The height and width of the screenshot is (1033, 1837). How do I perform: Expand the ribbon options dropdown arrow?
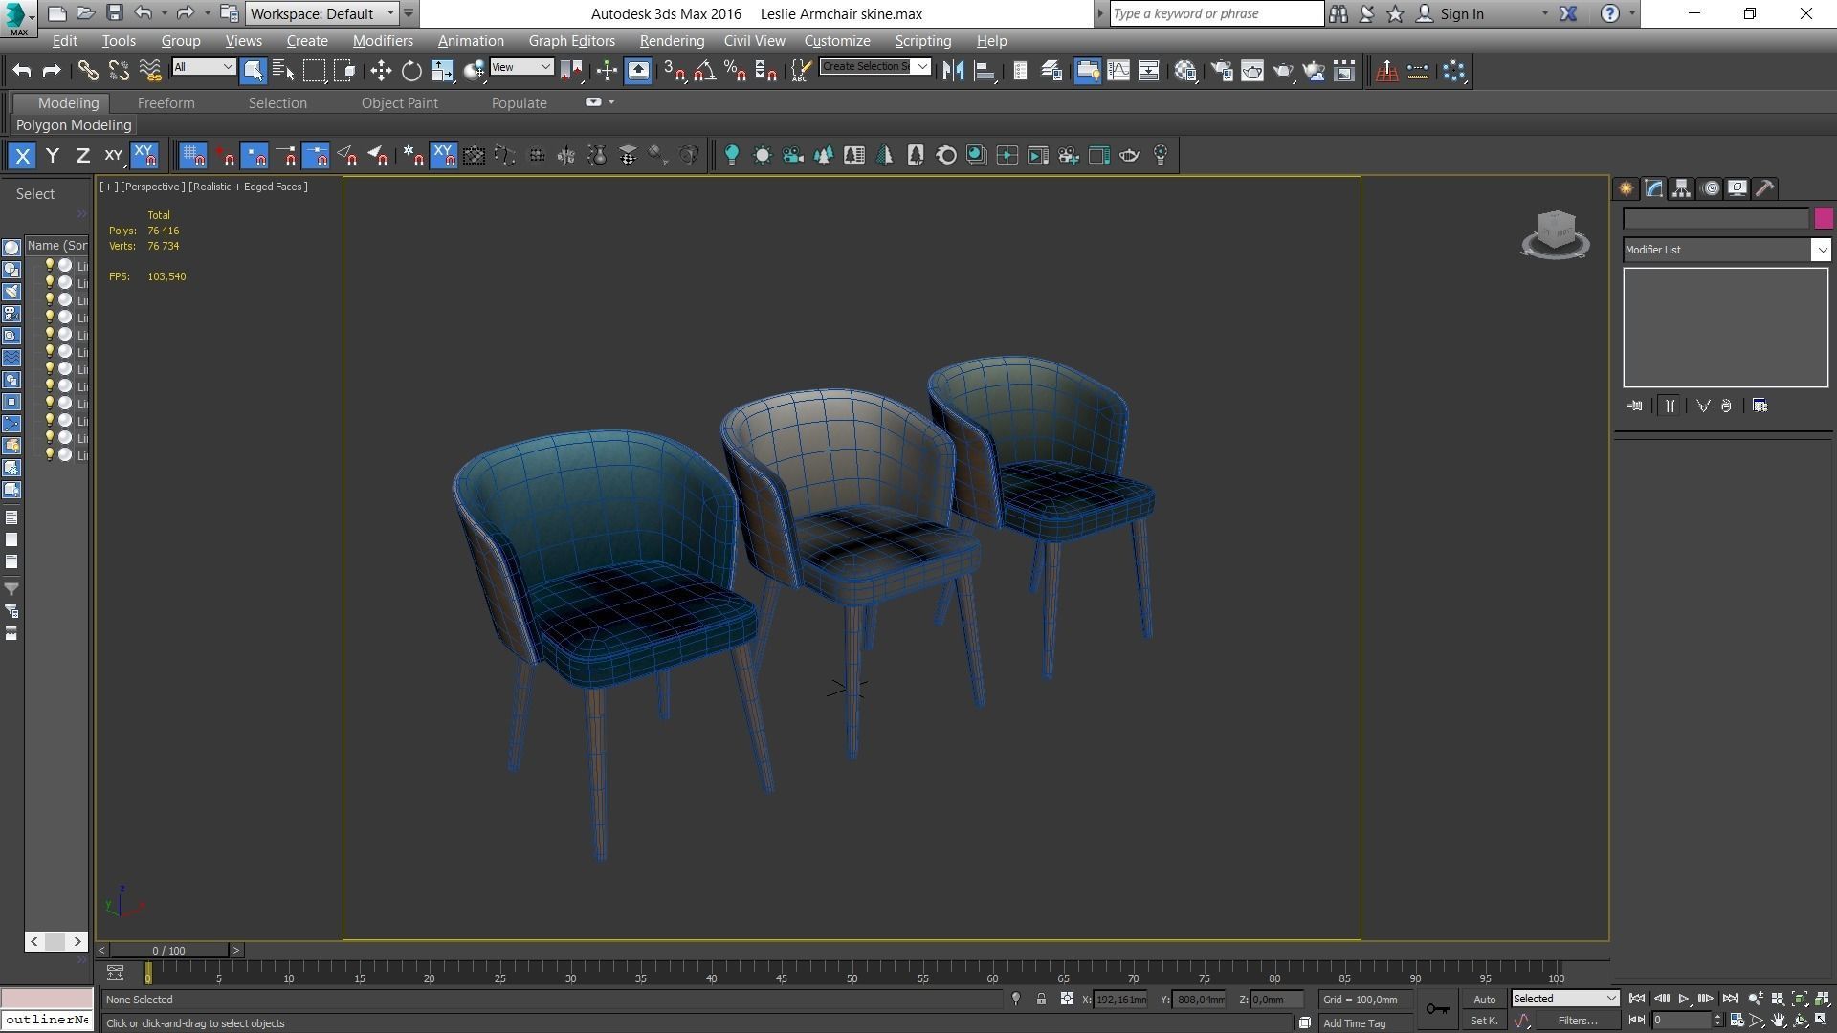tap(611, 102)
